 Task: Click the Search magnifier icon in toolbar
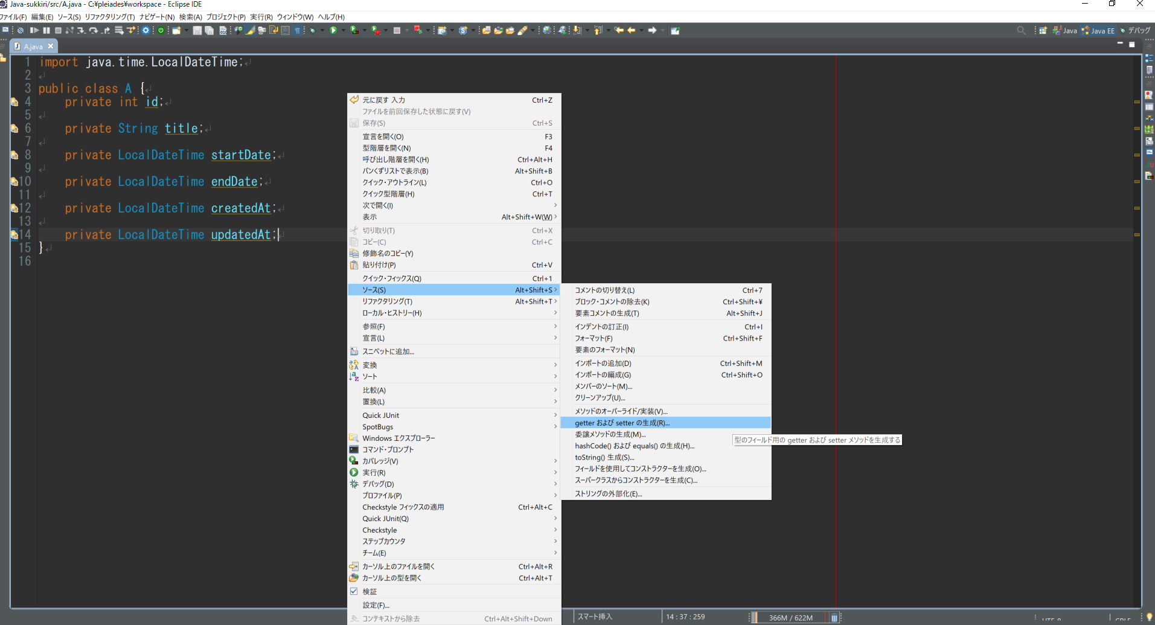[x=1021, y=30]
